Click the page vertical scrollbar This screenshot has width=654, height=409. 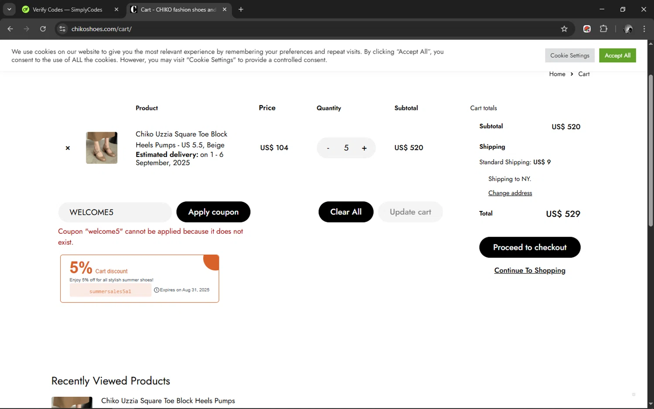click(x=651, y=150)
